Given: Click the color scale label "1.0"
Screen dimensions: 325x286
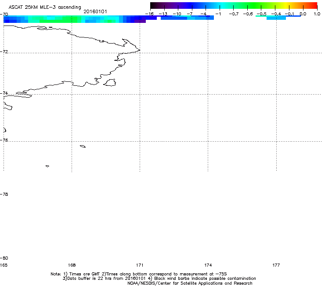Looking at the screenshot, I should click(317, 14).
